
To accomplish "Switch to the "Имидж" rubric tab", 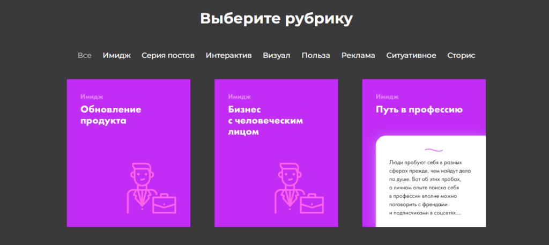I will (116, 55).
